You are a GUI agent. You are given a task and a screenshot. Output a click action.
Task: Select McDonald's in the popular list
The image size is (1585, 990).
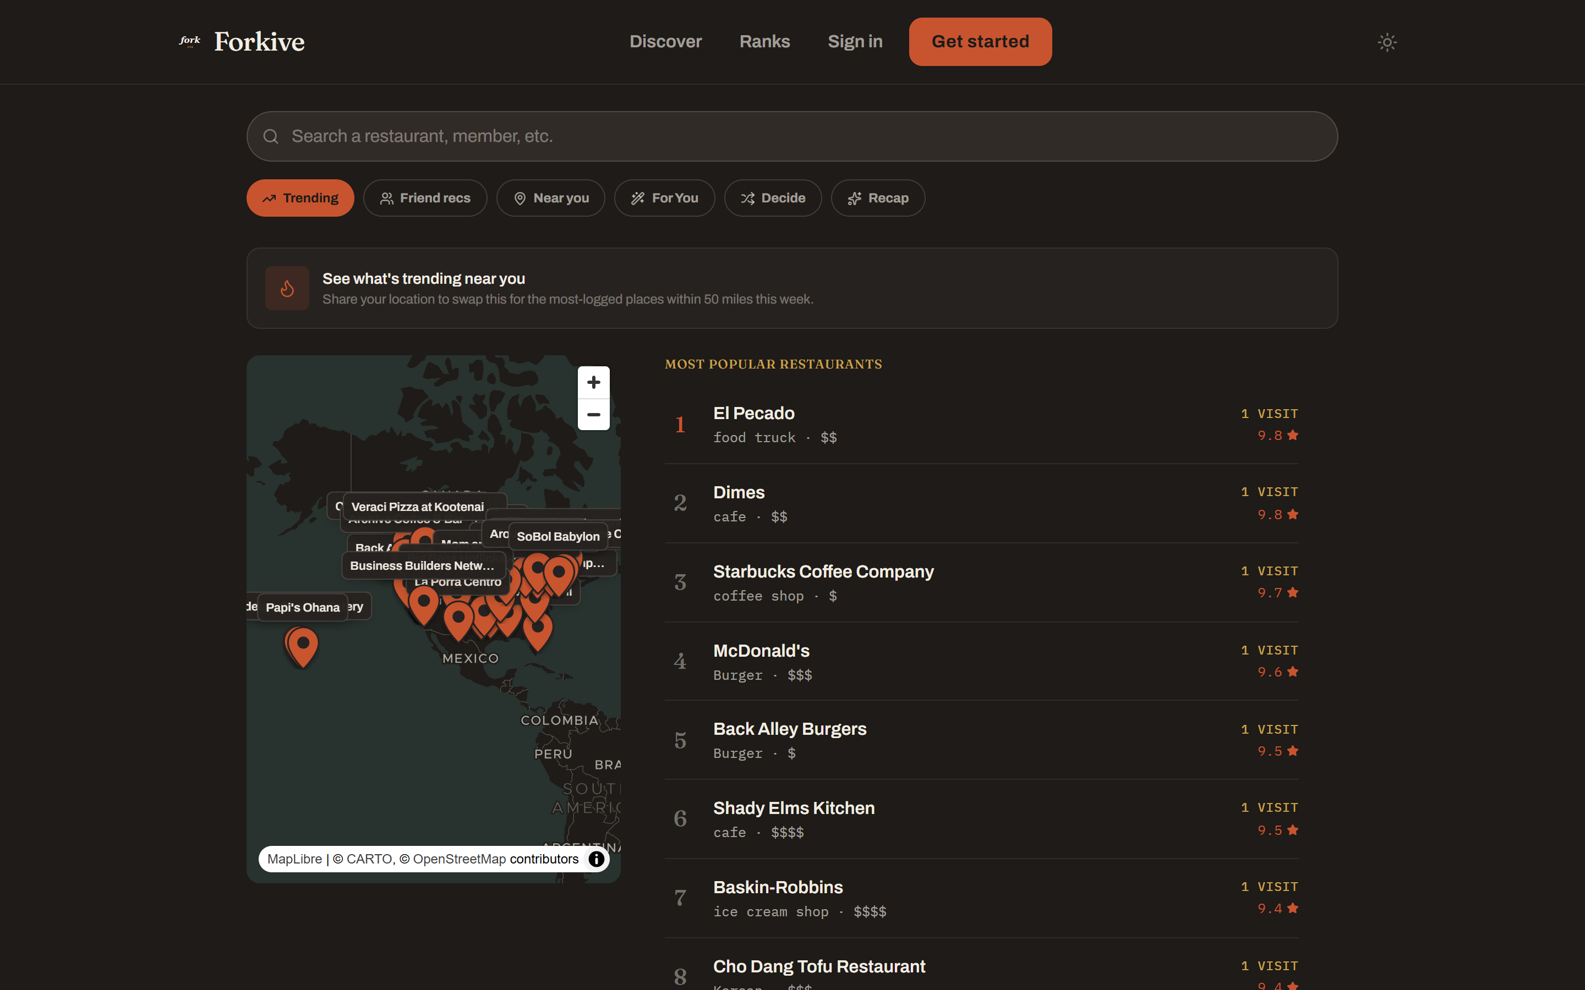(x=981, y=661)
